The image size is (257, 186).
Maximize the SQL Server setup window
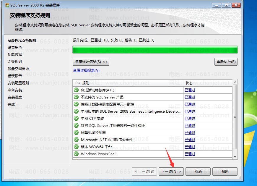pyautogui.click(x=226, y=5)
